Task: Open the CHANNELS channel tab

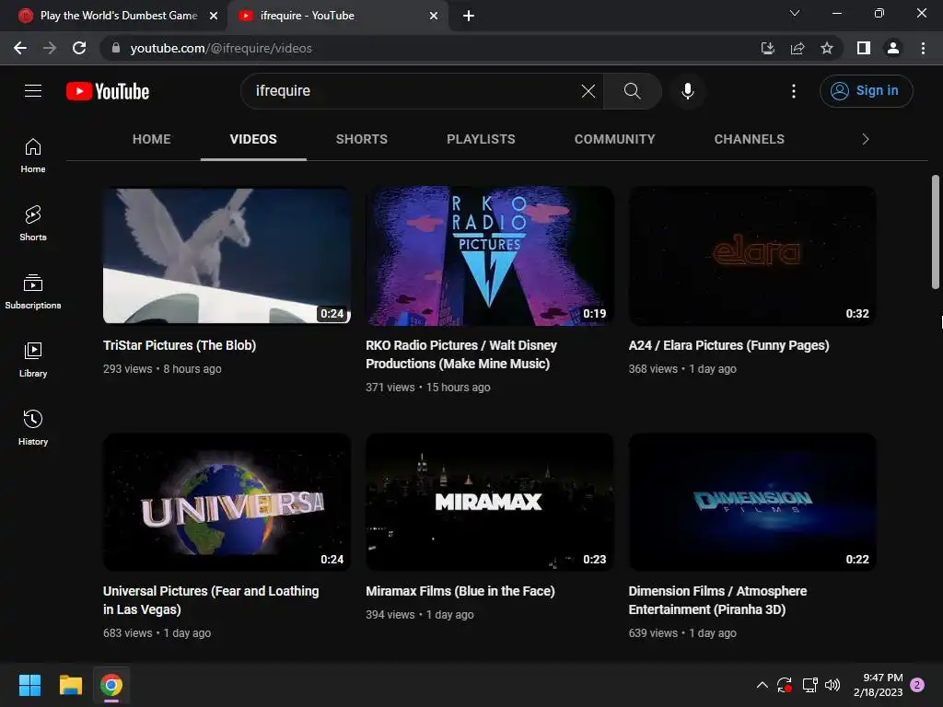Action: [x=750, y=139]
